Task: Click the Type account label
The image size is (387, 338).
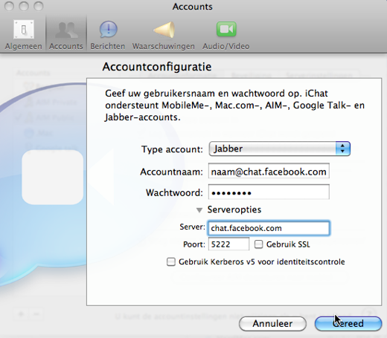Action: click(172, 149)
